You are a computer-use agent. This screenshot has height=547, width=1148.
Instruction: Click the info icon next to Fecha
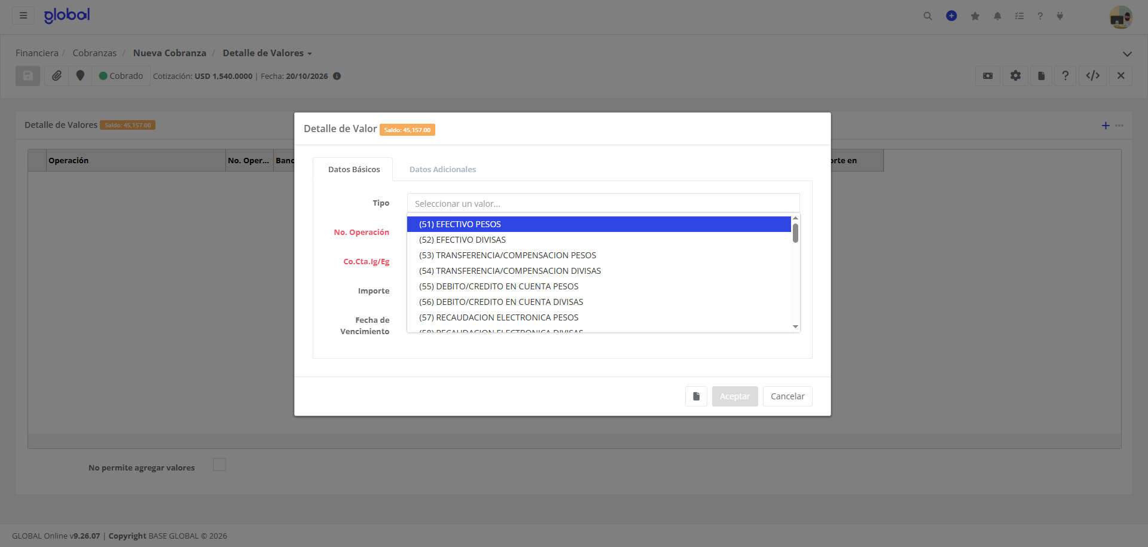(x=337, y=76)
